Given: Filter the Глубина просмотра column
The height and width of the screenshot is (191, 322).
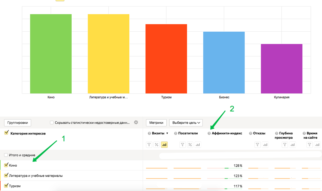Looking at the screenshot, I should (x=285, y=145).
